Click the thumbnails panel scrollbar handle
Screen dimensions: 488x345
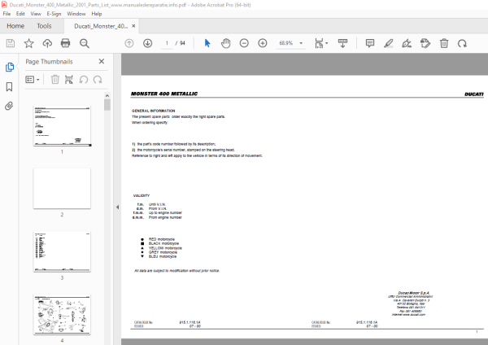[107, 105]
